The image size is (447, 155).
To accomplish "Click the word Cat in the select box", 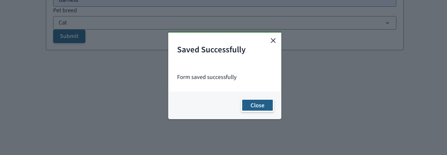I will pyautogui.click(x=63, y=23).
